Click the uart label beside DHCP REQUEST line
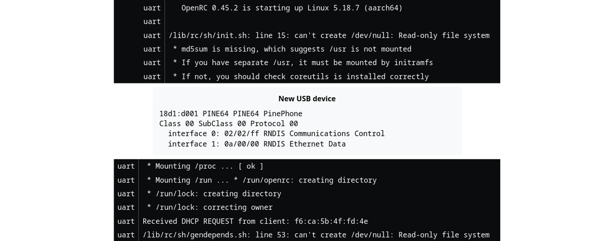 coord(126,221)
